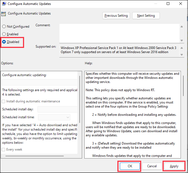Click the Apply button

[174, 166]
